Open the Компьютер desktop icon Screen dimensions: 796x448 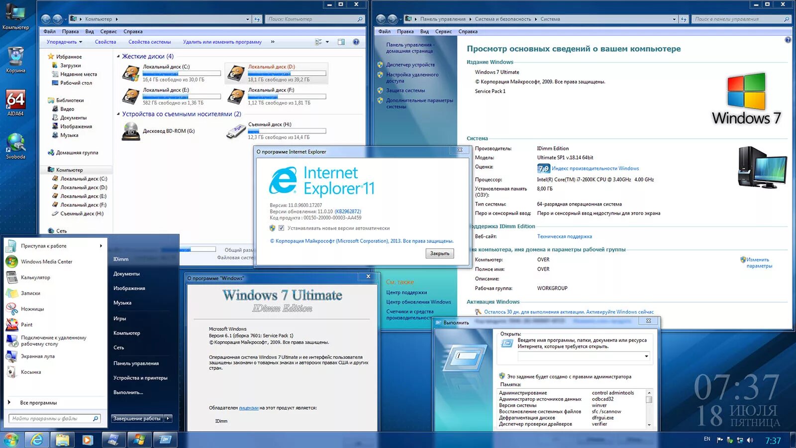15,16
